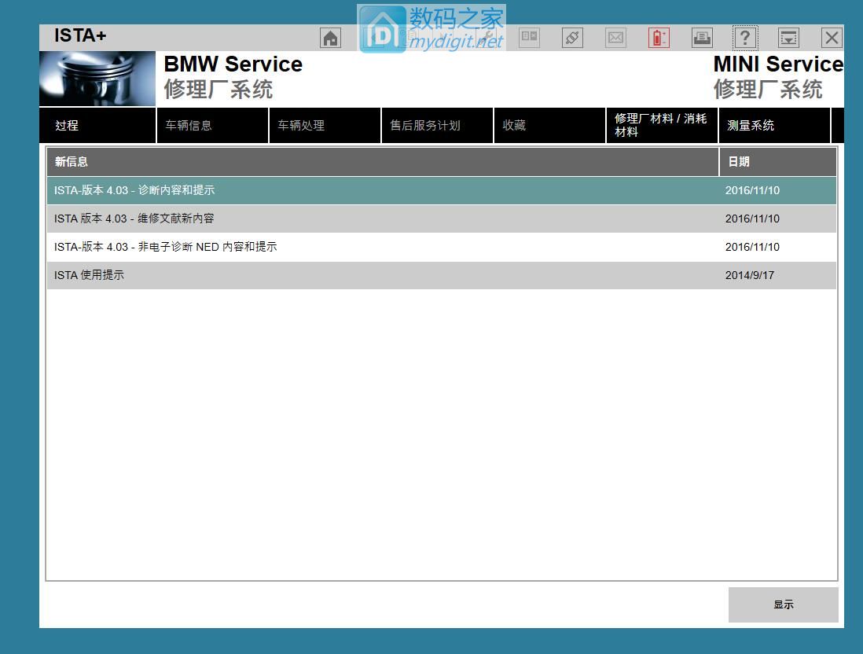Click the grayed-out split-window icon in the toolbar
Image resolution: width=863 pixels, height=654 pixels.
[x=530, y=38]
